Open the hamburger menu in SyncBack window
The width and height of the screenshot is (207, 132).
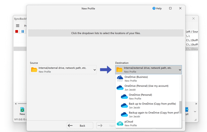point(17,25)
